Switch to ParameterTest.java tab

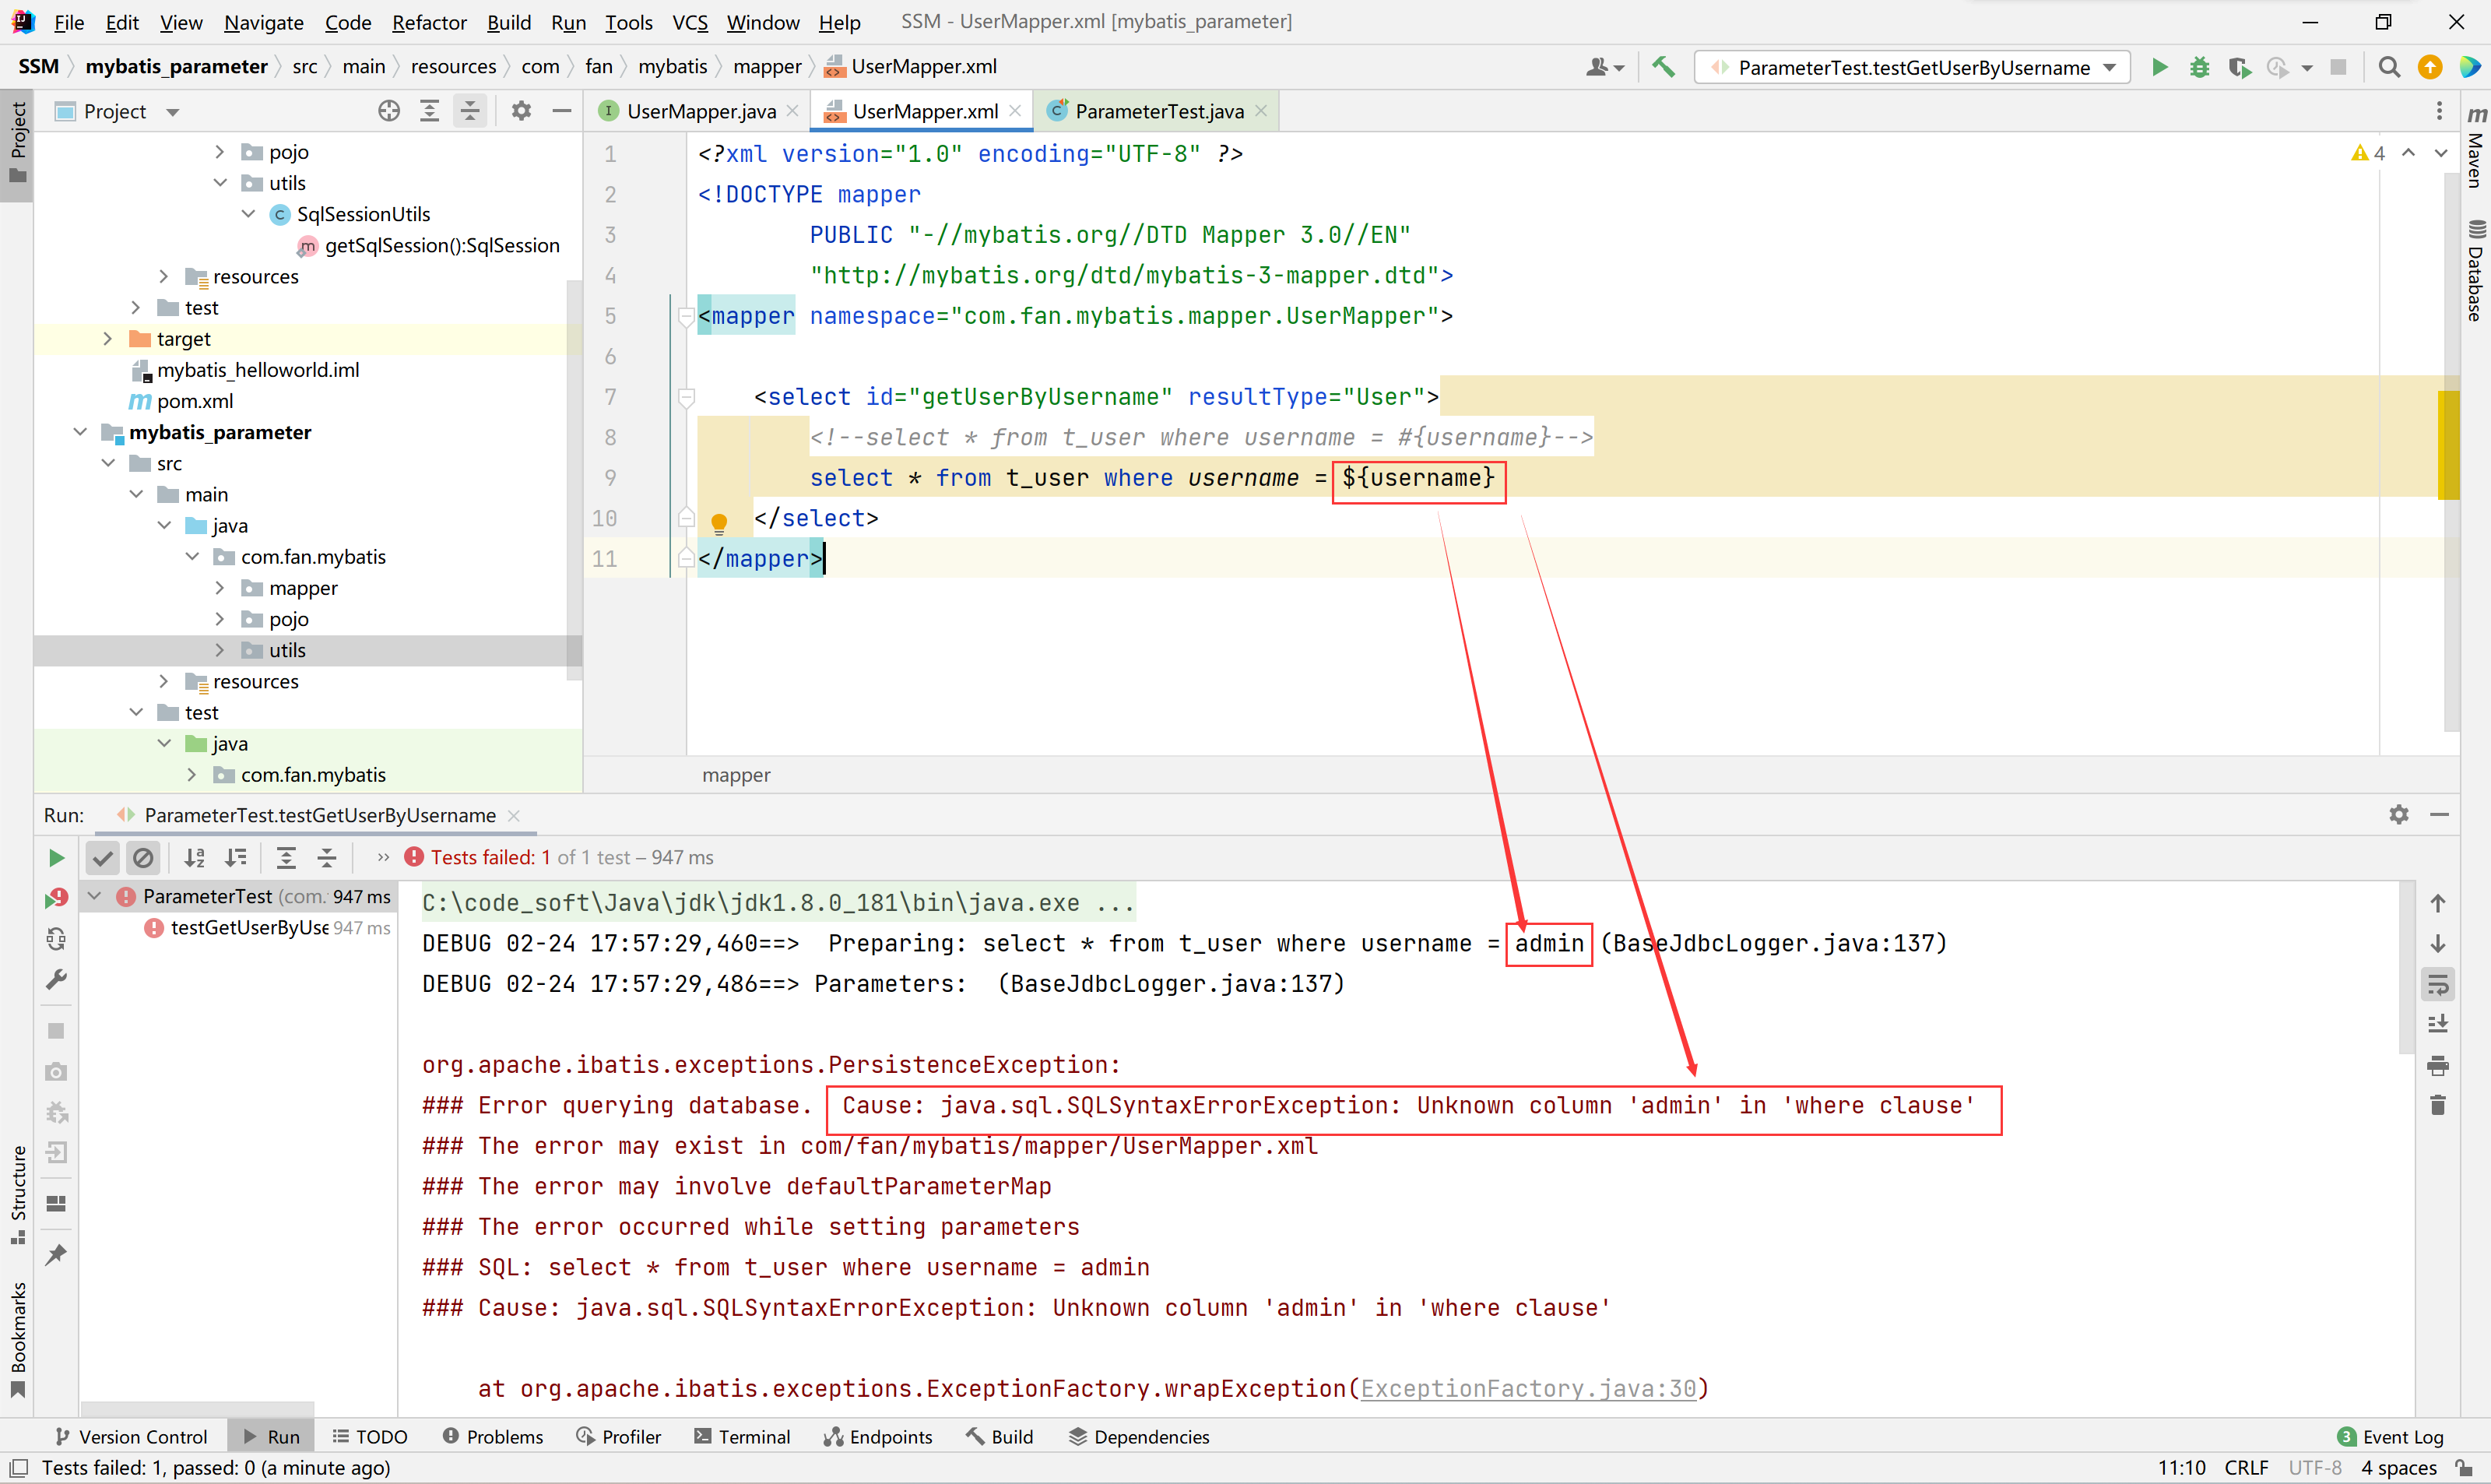[1158, 111]
